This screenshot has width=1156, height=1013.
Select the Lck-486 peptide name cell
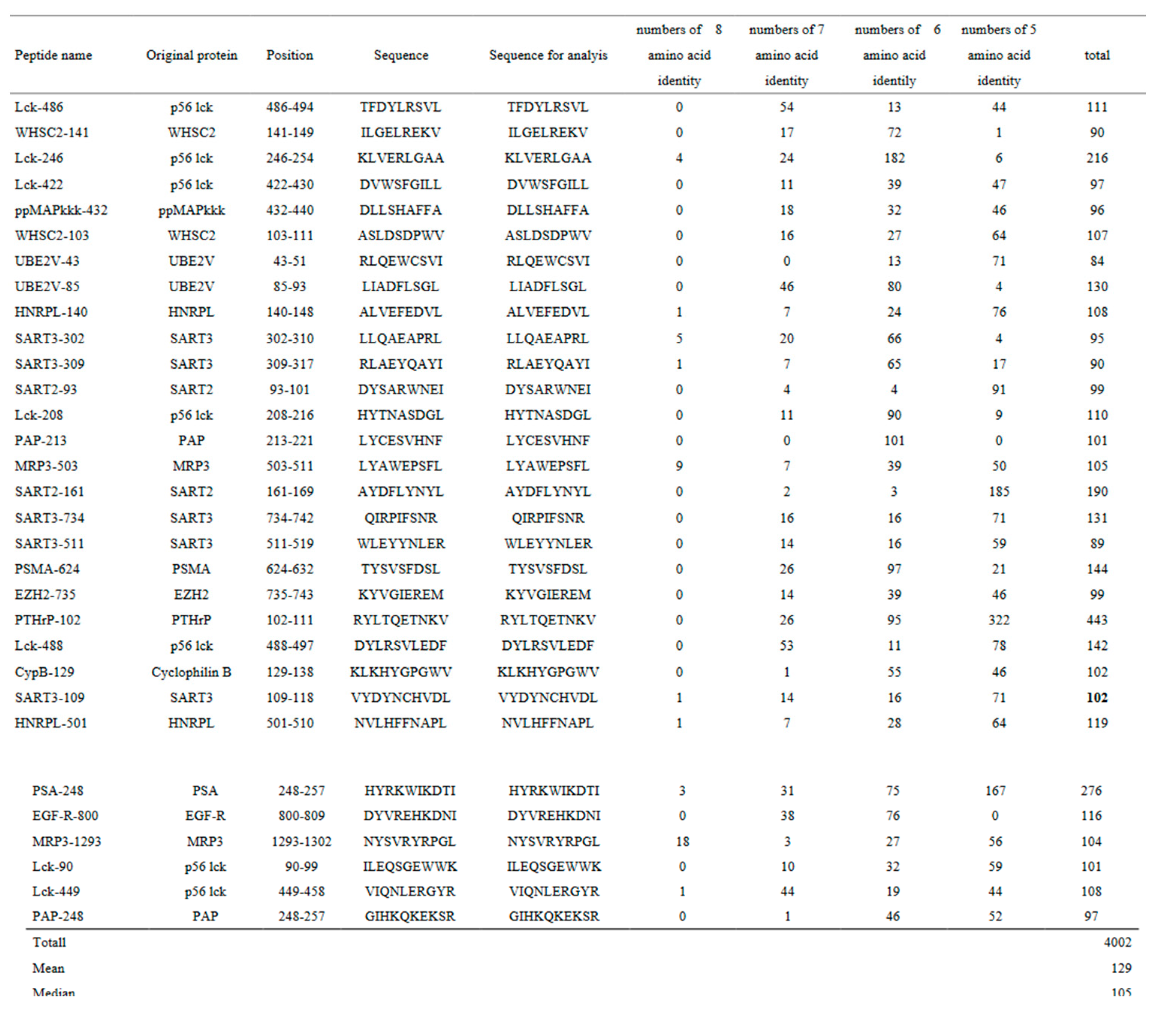39,107
